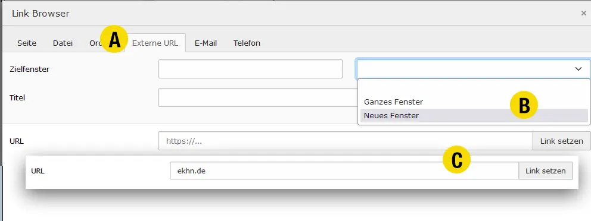The height and width of the screenshot is (221, 591).
Task: Click Link setzen beside the https:// field
Action: click(562, 141)
